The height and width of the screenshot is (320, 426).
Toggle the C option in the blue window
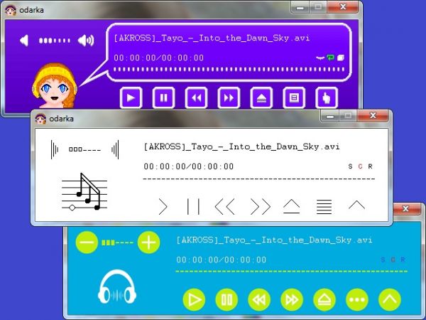[x=393, y=260]
